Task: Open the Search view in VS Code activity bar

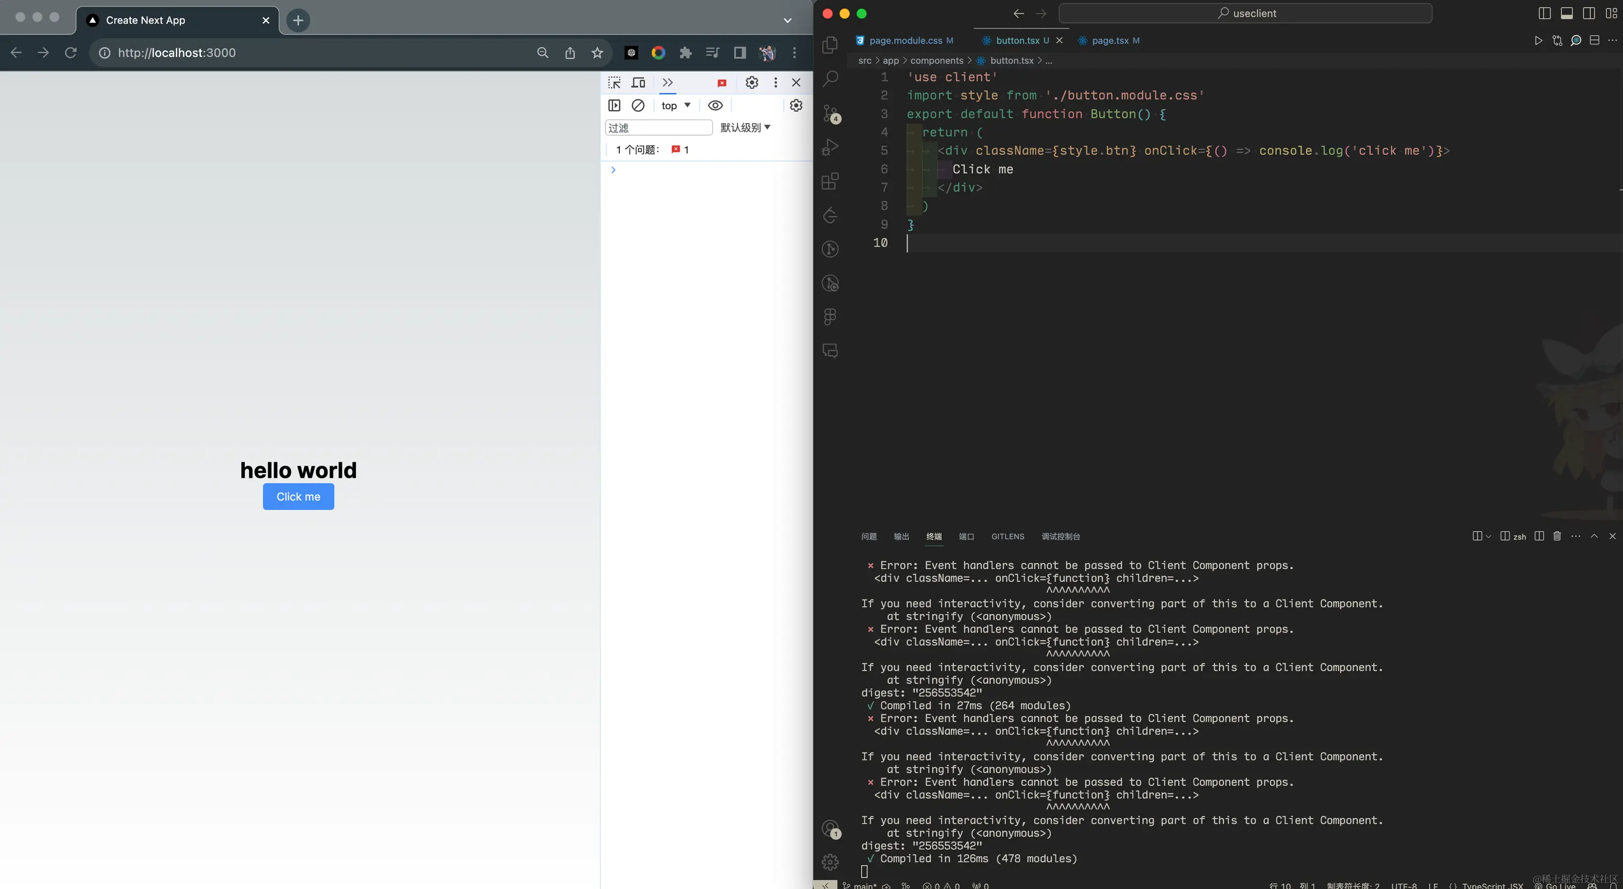Action: tap(830, 79)
